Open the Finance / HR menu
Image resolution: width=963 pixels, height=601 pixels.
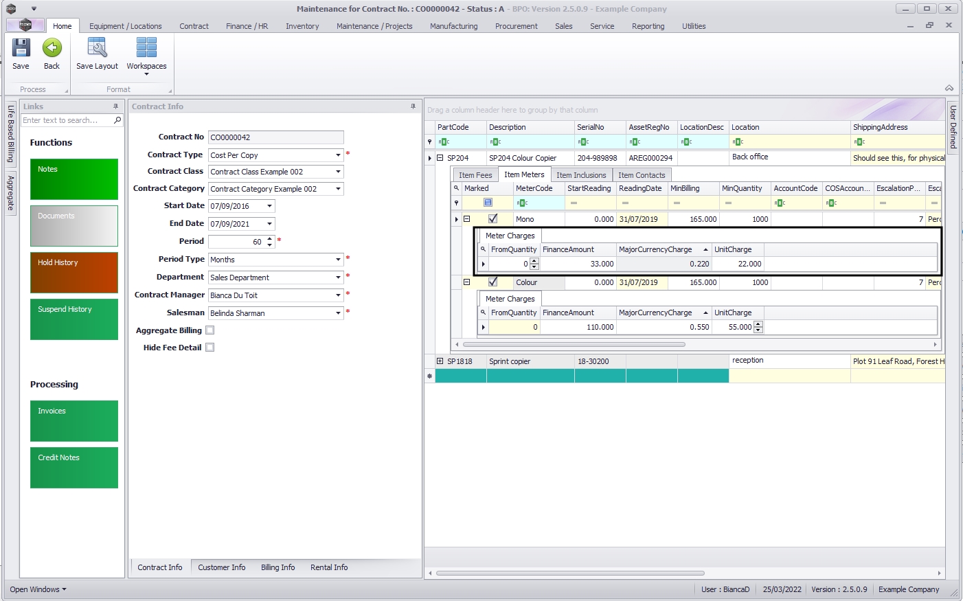click(x=247, y=26)
